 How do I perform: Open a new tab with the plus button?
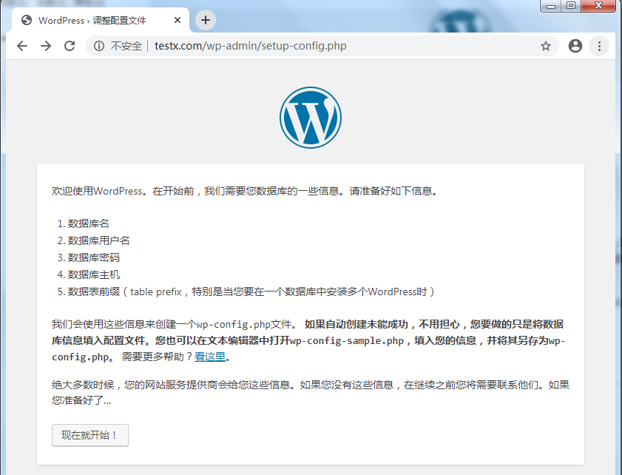[206, 20]
